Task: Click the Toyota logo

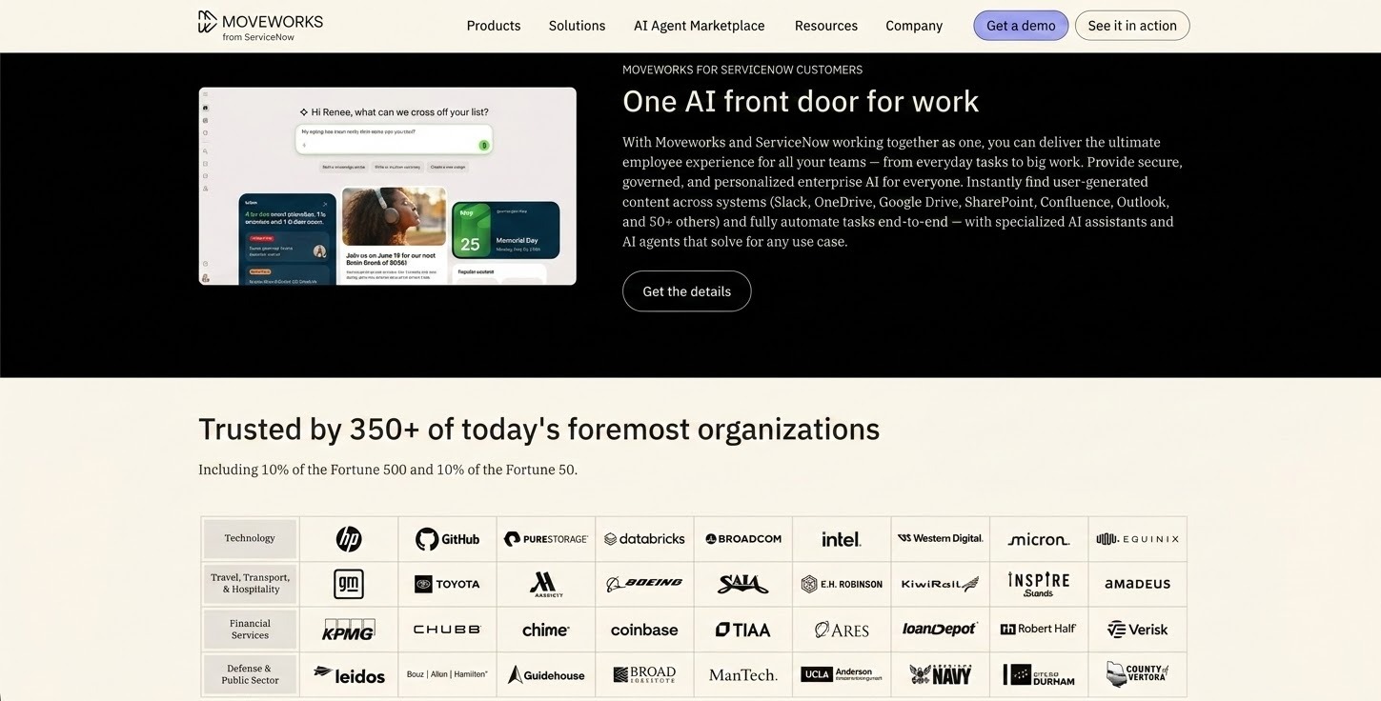Action: pyautogui.click(x=447, y=584)
